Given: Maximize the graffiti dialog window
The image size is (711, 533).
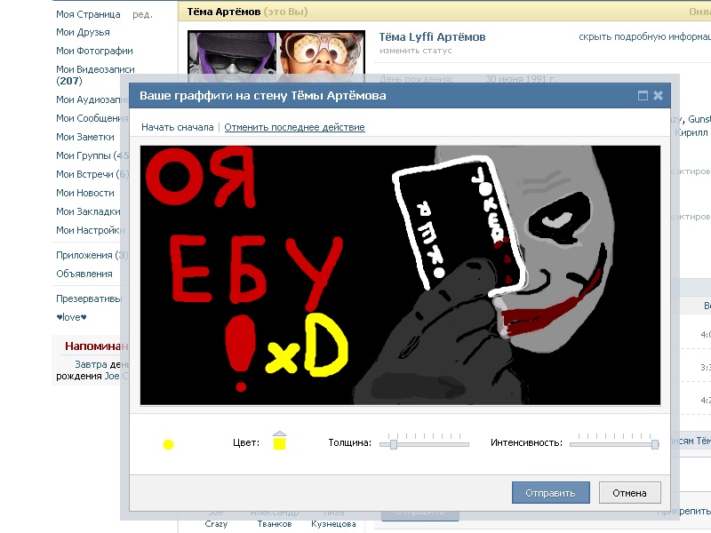Looking at the screenshot, I should (x=643, y=96).
